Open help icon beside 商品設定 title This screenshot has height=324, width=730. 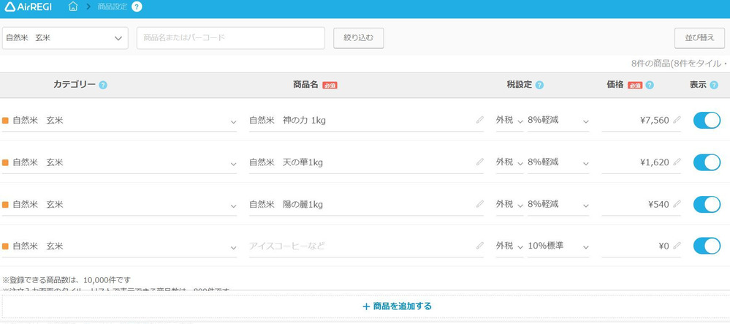click(137, 7)
